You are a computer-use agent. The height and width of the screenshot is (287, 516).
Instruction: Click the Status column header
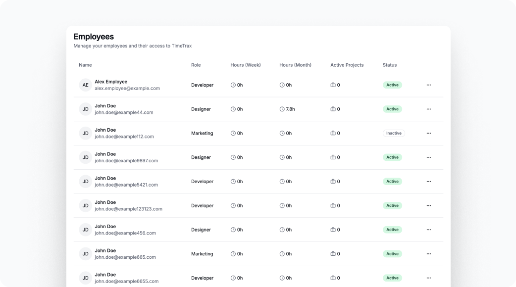tap(390, 65)
